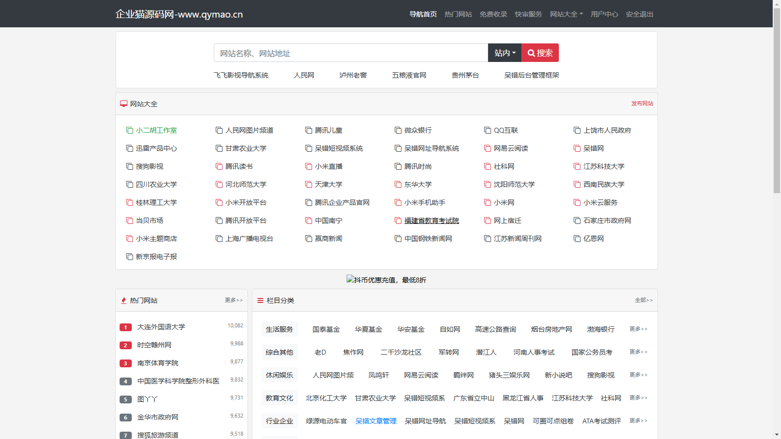Open the 站内 search scope dropdown
This screenshot has width=781, height=439.
pyautogui.click(x=504, y=53)
